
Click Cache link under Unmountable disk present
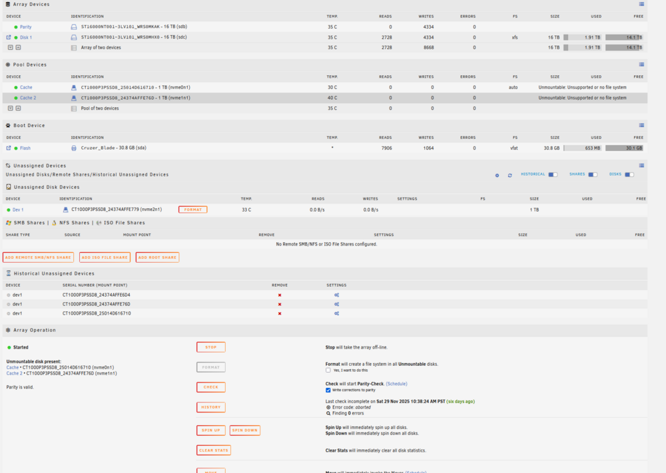tap(12, 367)
